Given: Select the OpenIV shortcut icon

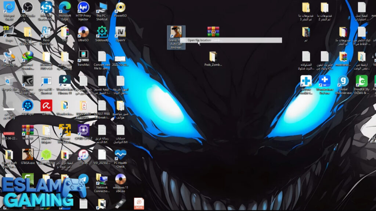Looking at the screenshot, I should pos(120,32).
